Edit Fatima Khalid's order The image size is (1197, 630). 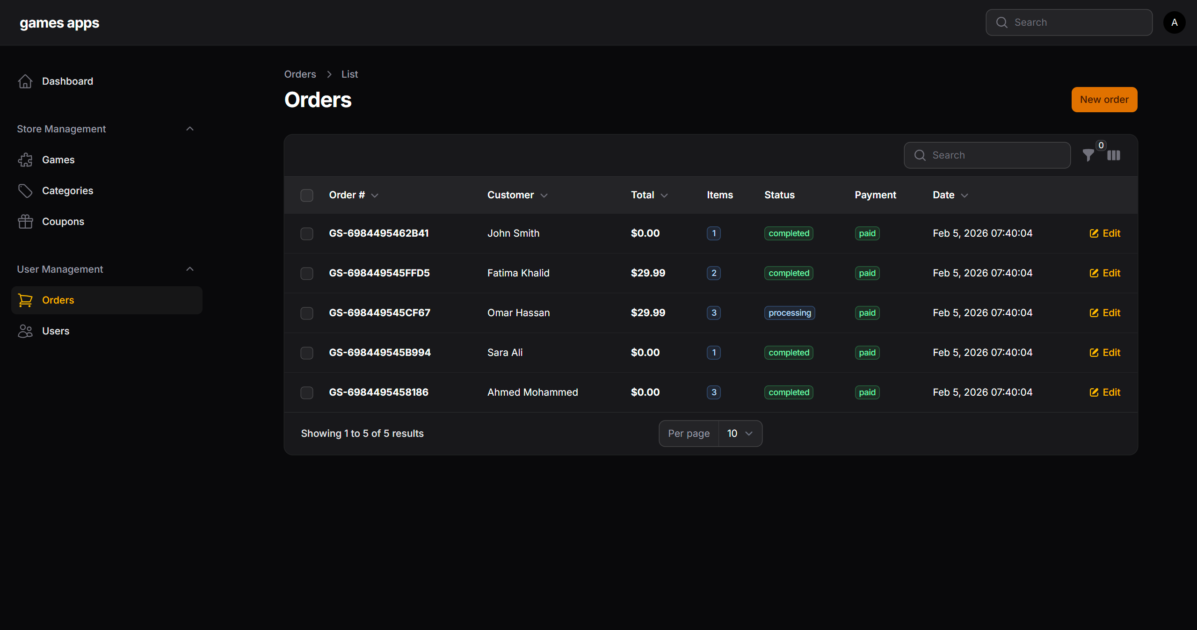[x=1105, y=273]
